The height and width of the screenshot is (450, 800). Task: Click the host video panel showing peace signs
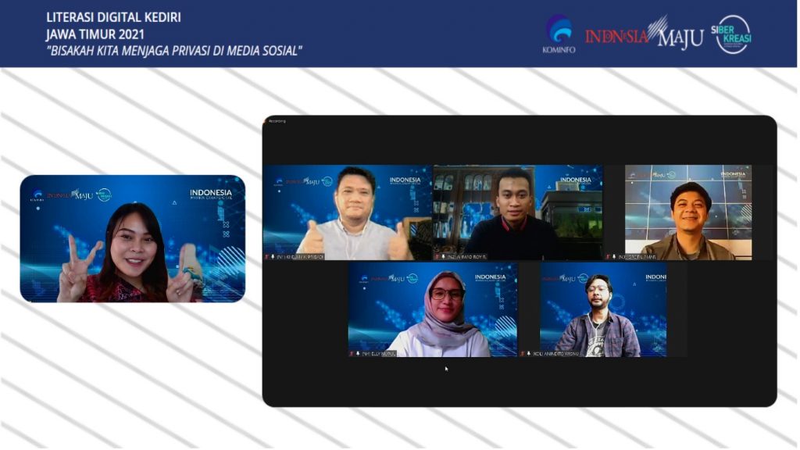(x=132, y=238)
